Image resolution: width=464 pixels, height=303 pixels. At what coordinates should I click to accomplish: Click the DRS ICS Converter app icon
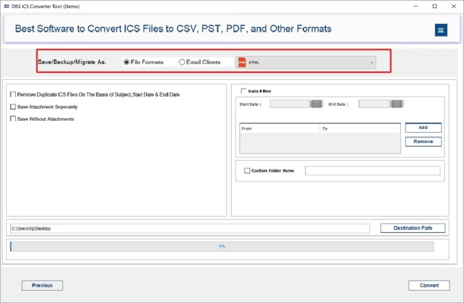click(x=7, y=6)
